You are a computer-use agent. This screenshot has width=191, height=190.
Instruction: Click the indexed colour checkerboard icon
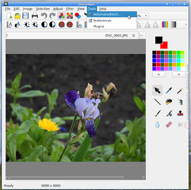(70, 16)
